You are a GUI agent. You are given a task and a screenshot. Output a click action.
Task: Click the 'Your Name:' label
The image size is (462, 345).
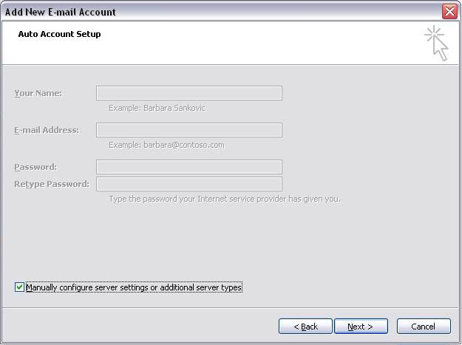click(38, 93)
